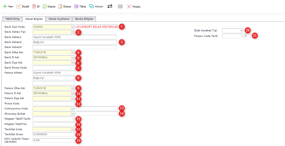The width and height of the screenshot is (285, 146).
Task: Open the Takip checklist icon
Action: click(76, 6)
